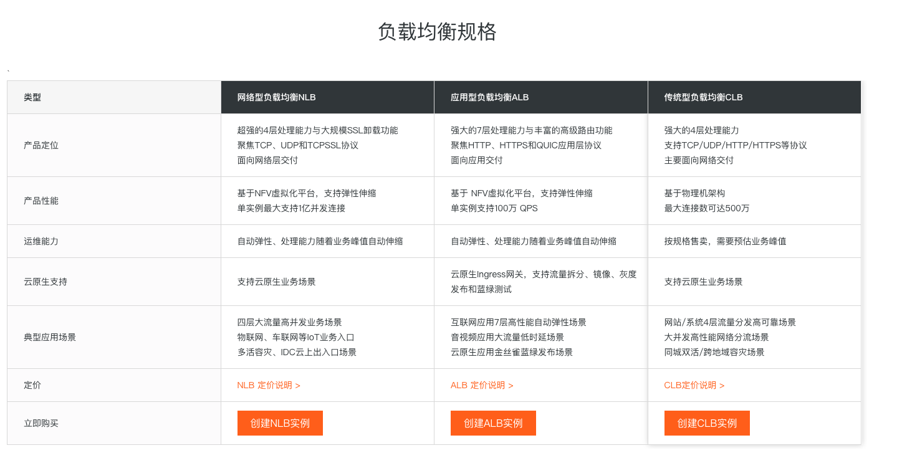Screen dimensions: 897x458
Task: Click text 主要面向网络交付
Action: 699,160
